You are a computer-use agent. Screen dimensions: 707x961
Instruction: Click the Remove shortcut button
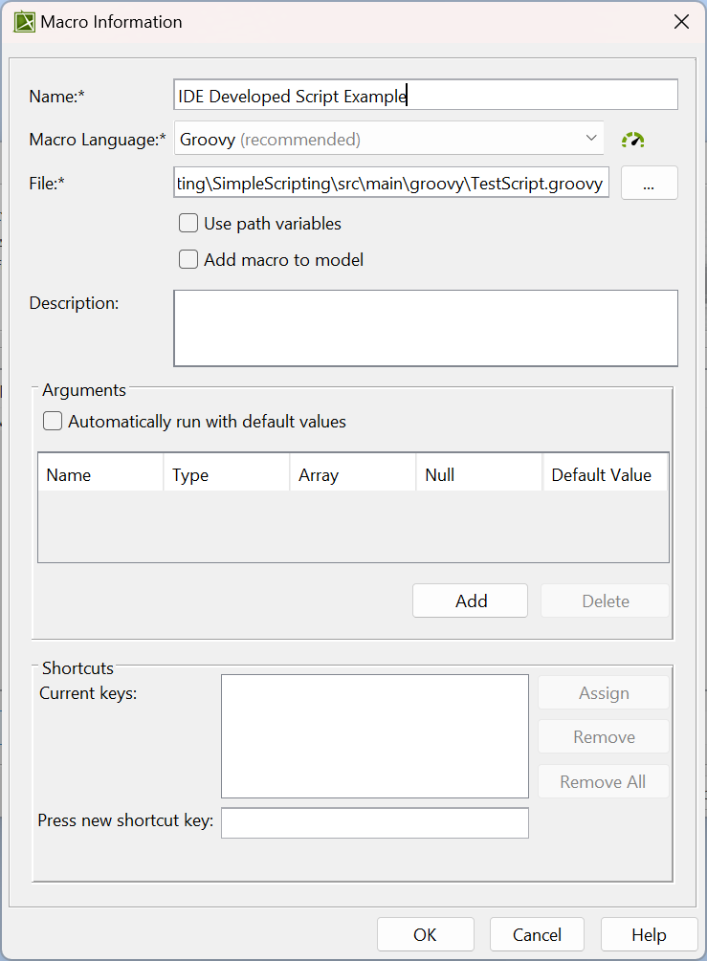[x=603, y=736]
